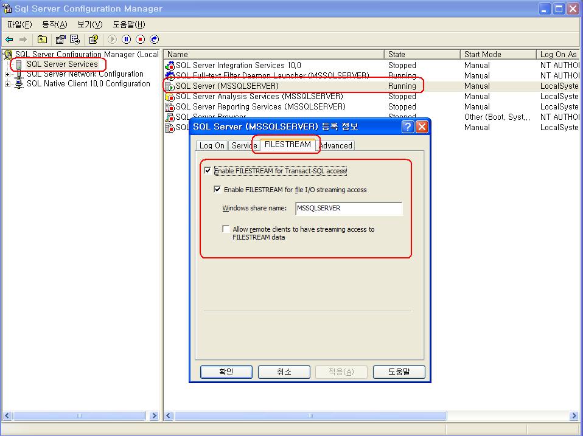Screen dimensions: 583x436
Task: Click the Stop Service toolbar icon
Action: click(x=140, y=40)
